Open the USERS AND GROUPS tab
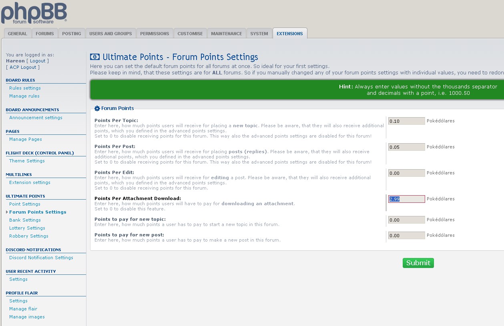 tap(110, 34)
